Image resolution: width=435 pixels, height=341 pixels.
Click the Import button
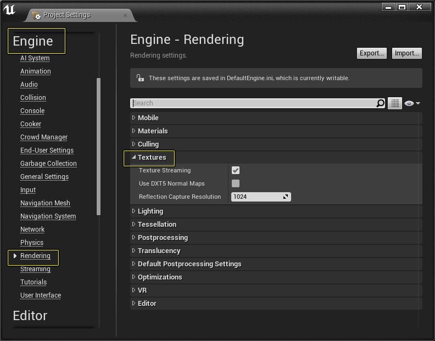[407, 53]
